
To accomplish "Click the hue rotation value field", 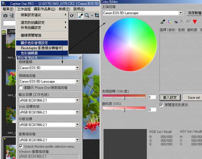I will tap(152, 97).
